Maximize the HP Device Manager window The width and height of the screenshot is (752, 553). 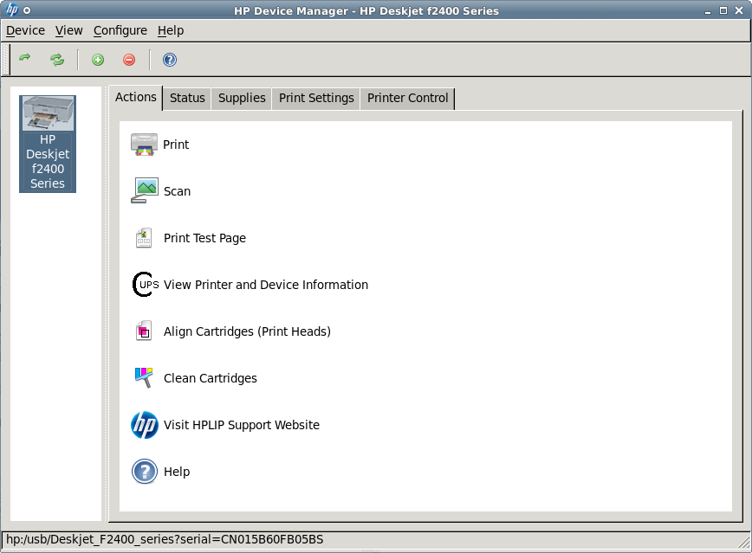[723, 10]
